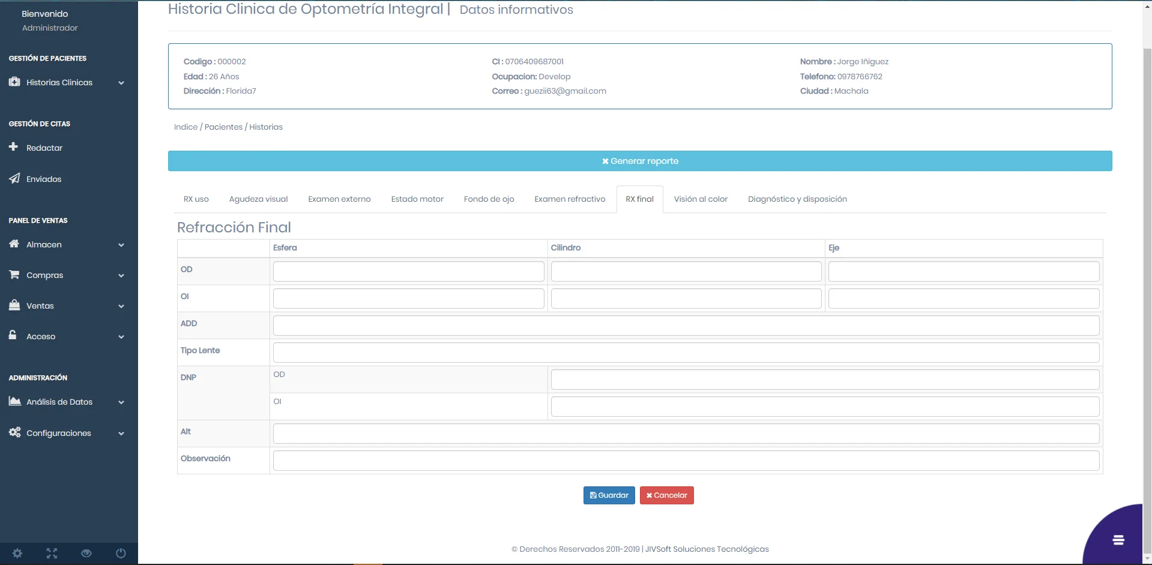Click the fullscreen expand icon in sidebar footer

coord(52,553)
